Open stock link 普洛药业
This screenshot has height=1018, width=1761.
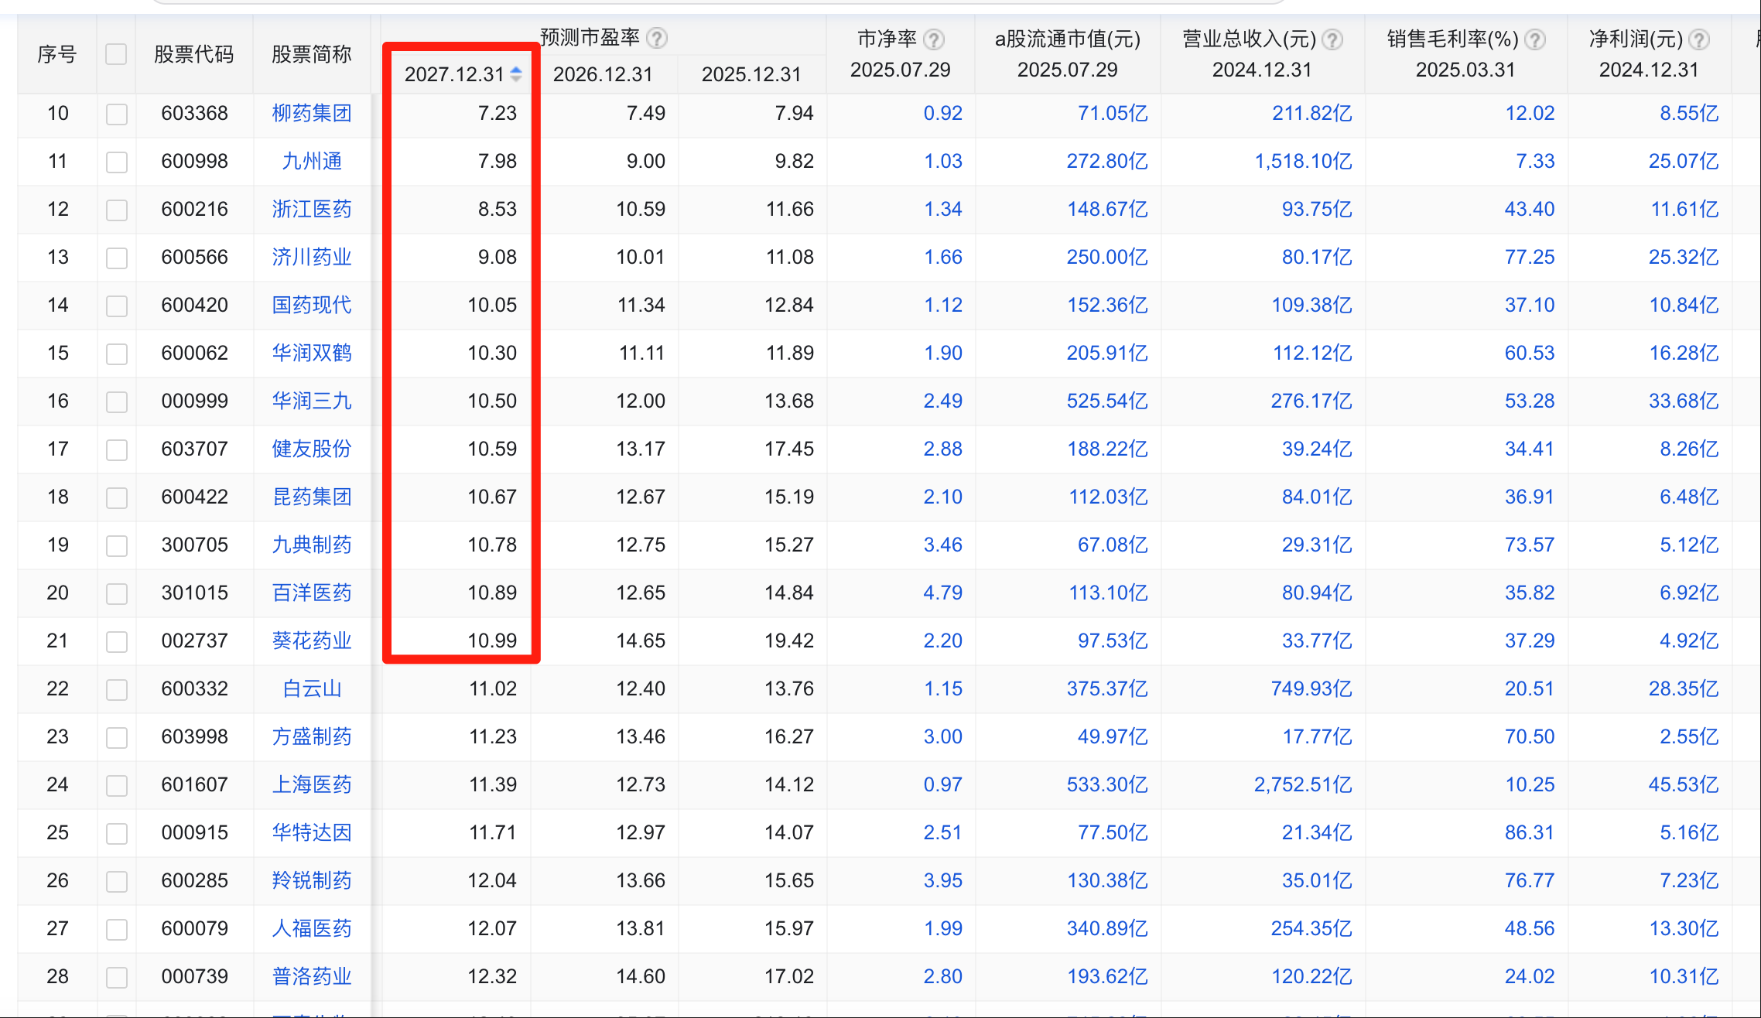312,976
